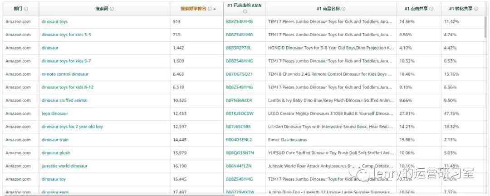This screenshot has height=196, width=490.
Task: Open ASIN B004D3ENL2 link
Action: point(239,140)
